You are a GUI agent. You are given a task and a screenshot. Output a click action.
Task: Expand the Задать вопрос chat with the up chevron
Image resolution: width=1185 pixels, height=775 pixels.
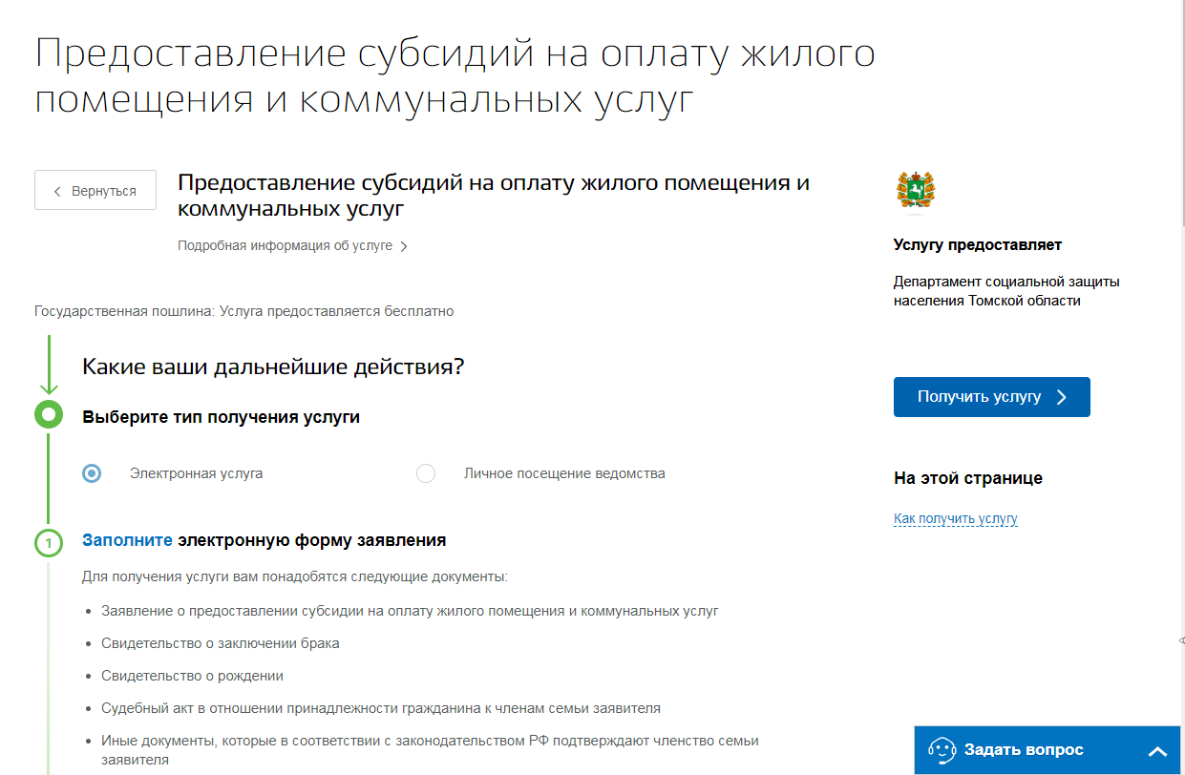click(x=1156, y=751)
